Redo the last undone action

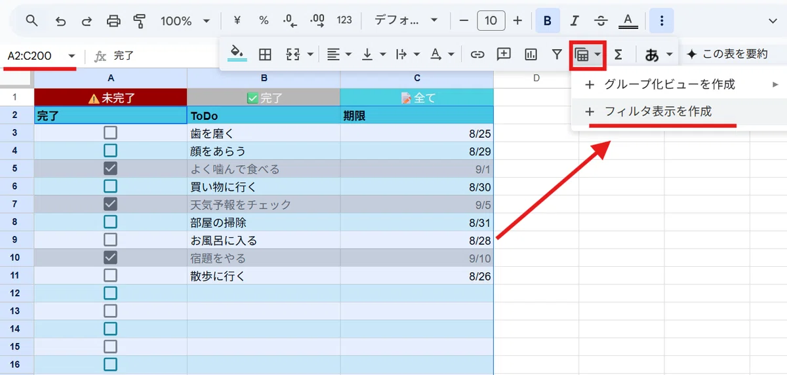87,21
